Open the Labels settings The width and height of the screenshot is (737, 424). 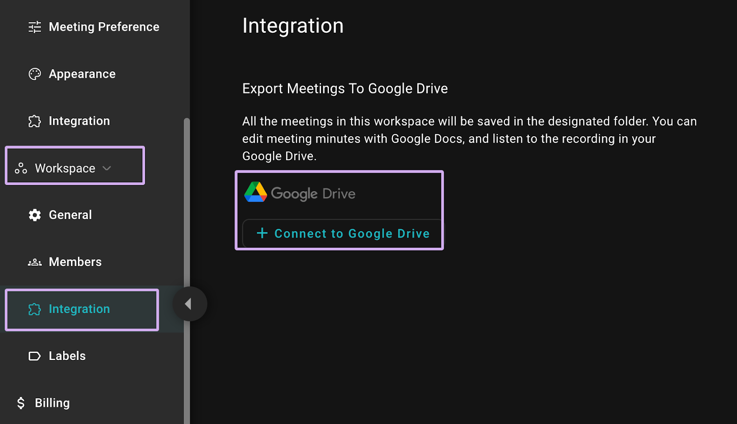tap(67, 356)
